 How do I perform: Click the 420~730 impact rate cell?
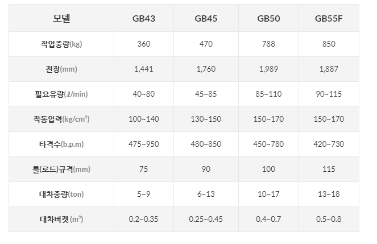coord(329,144)
